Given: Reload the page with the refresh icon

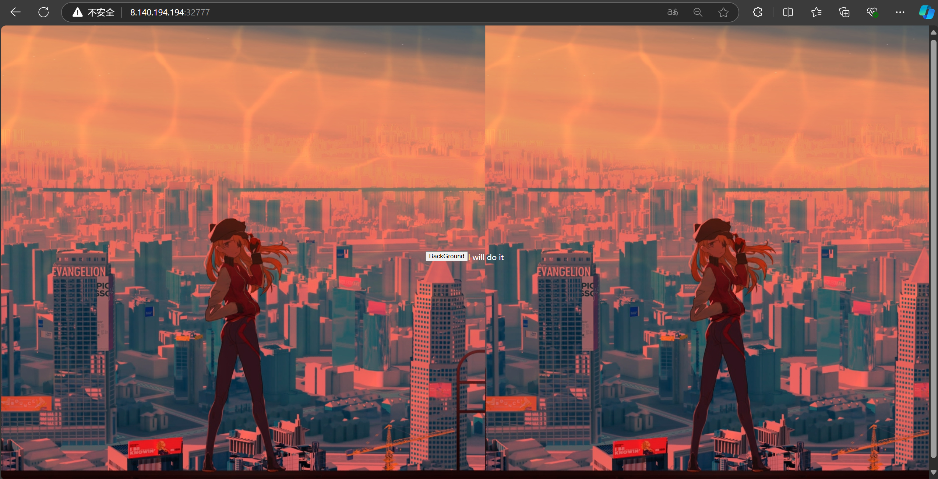Looking at the screenshot, I should point(43,12).
